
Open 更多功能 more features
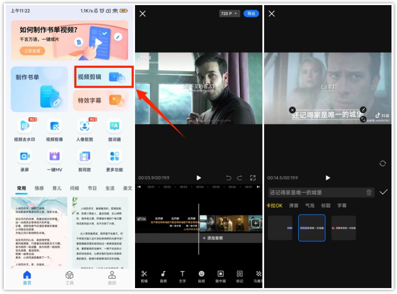point(115,161)
